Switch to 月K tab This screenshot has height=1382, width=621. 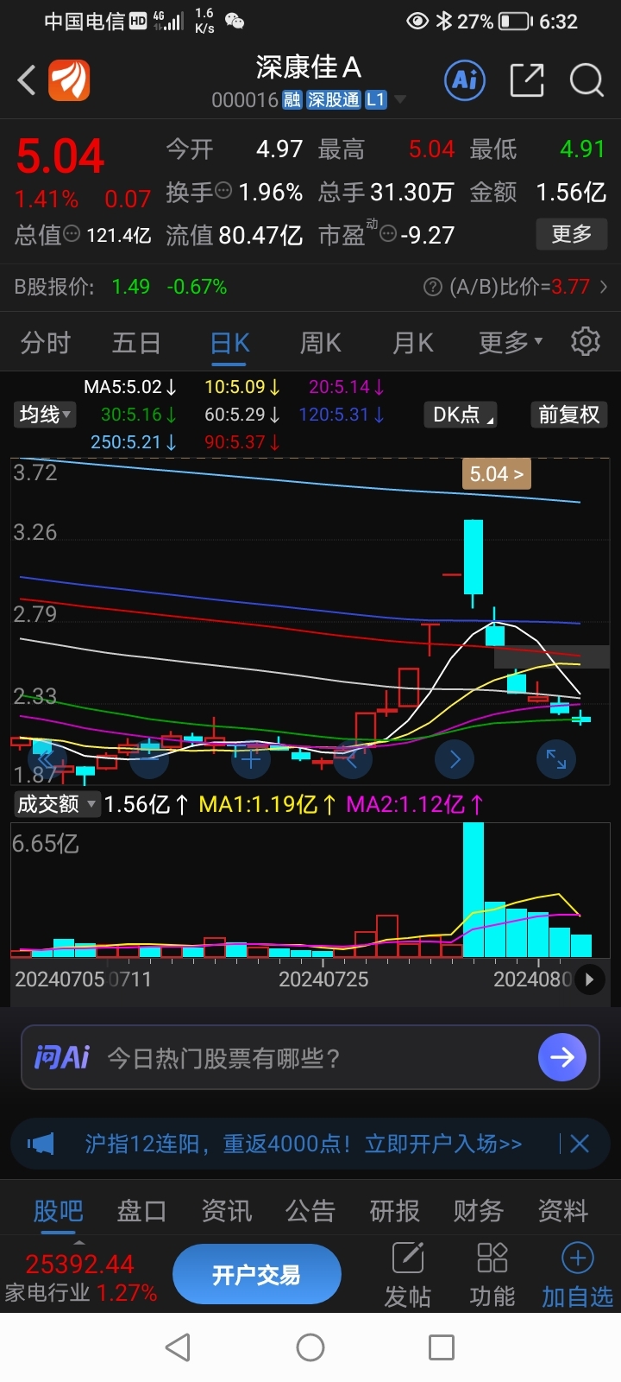coord(412,343)
